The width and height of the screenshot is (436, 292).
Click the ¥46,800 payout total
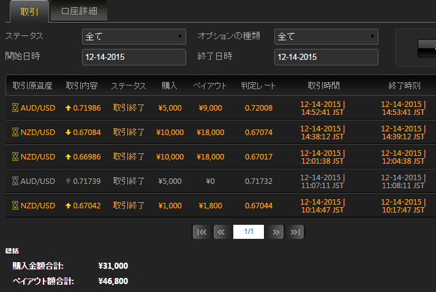click(x=113, y=281)
